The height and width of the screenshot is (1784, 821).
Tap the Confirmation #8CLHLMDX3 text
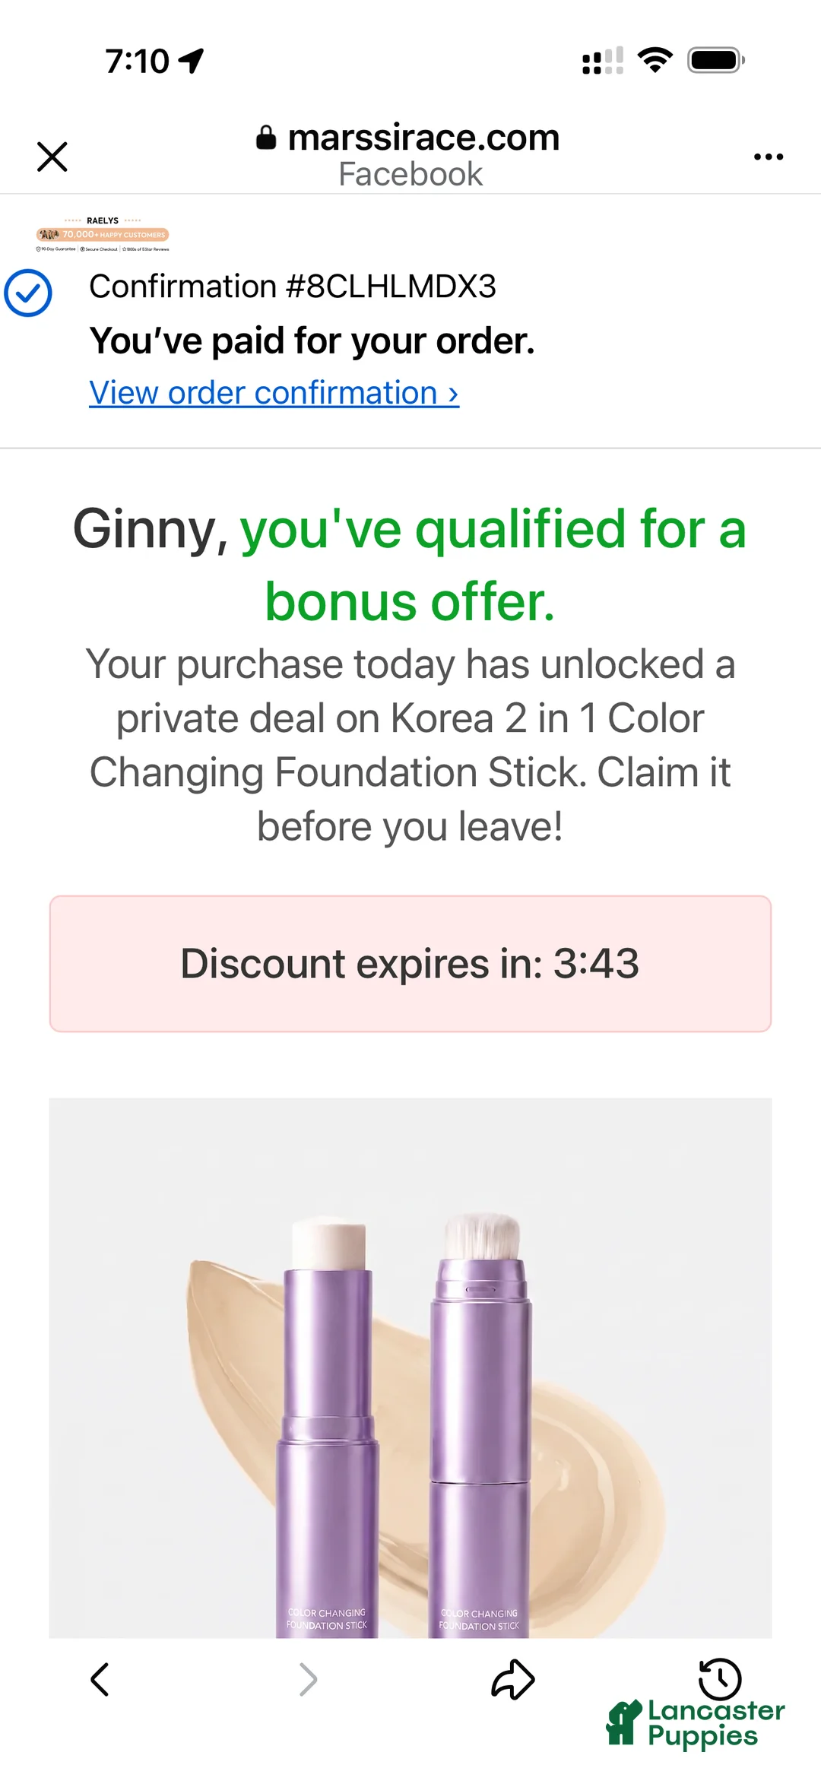(x=293, y=287)
